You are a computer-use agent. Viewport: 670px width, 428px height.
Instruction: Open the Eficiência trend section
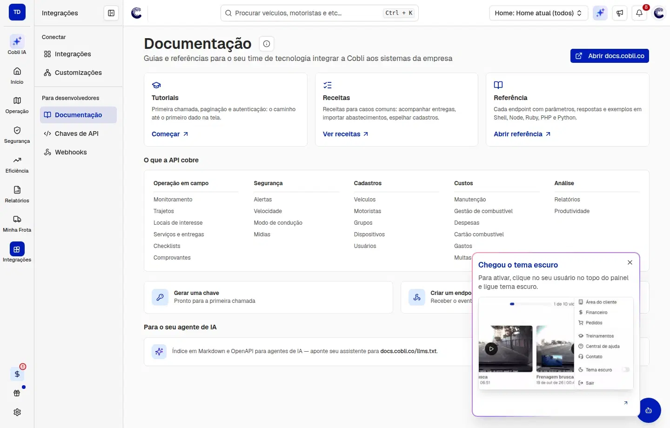point(17,164)
